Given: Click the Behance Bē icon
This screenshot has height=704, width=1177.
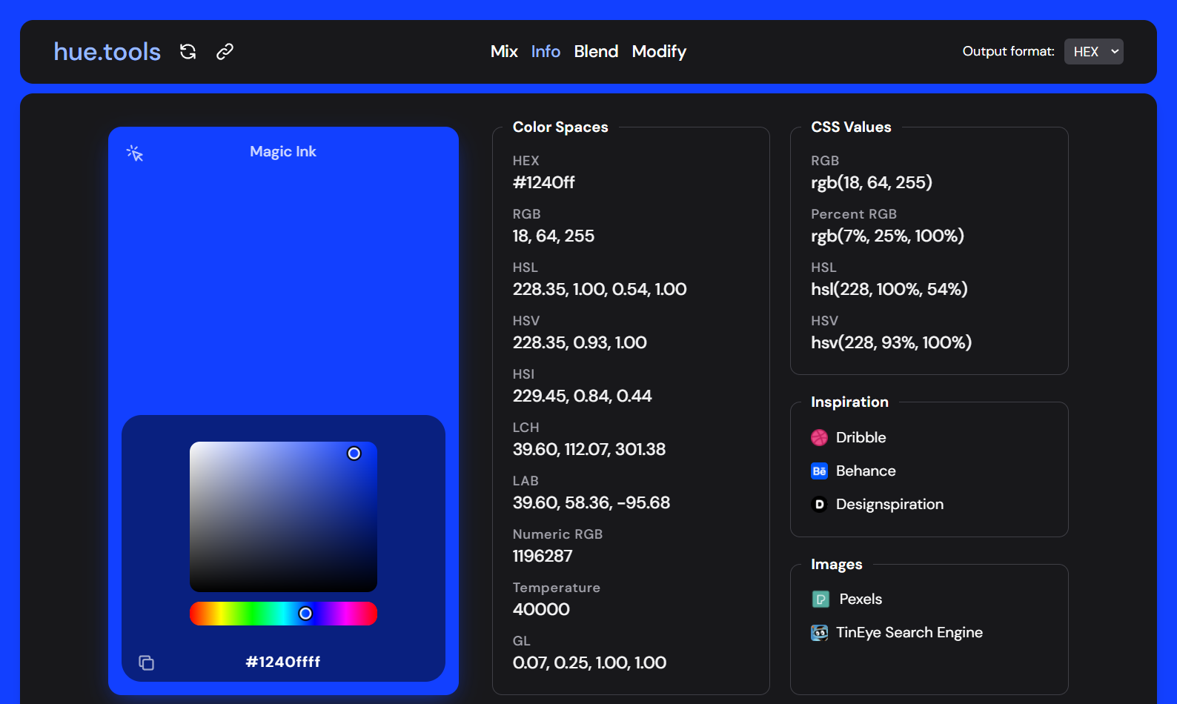Looking at the screenshot, I should click(x=819, y=471).
